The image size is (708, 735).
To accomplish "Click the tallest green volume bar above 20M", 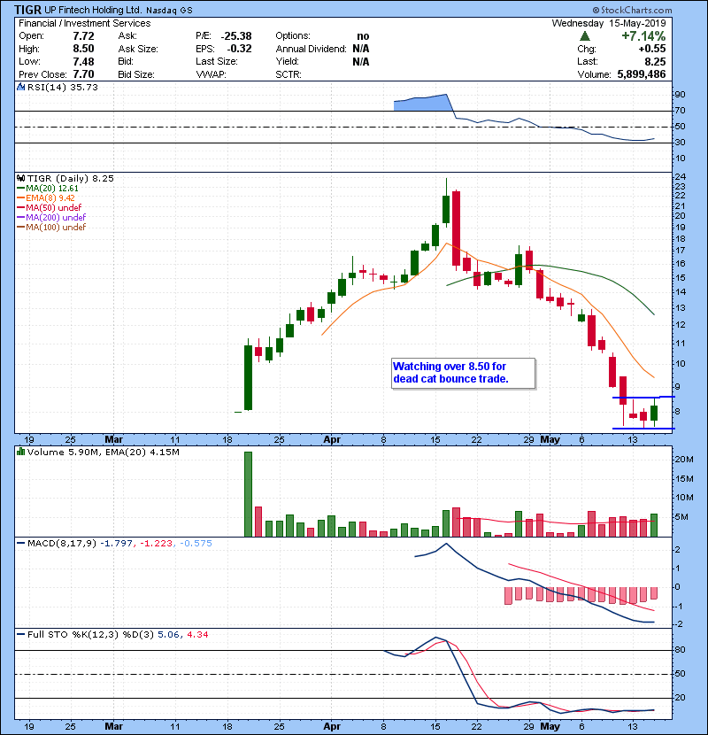I will pyautogui.click(x=249, y=494).
